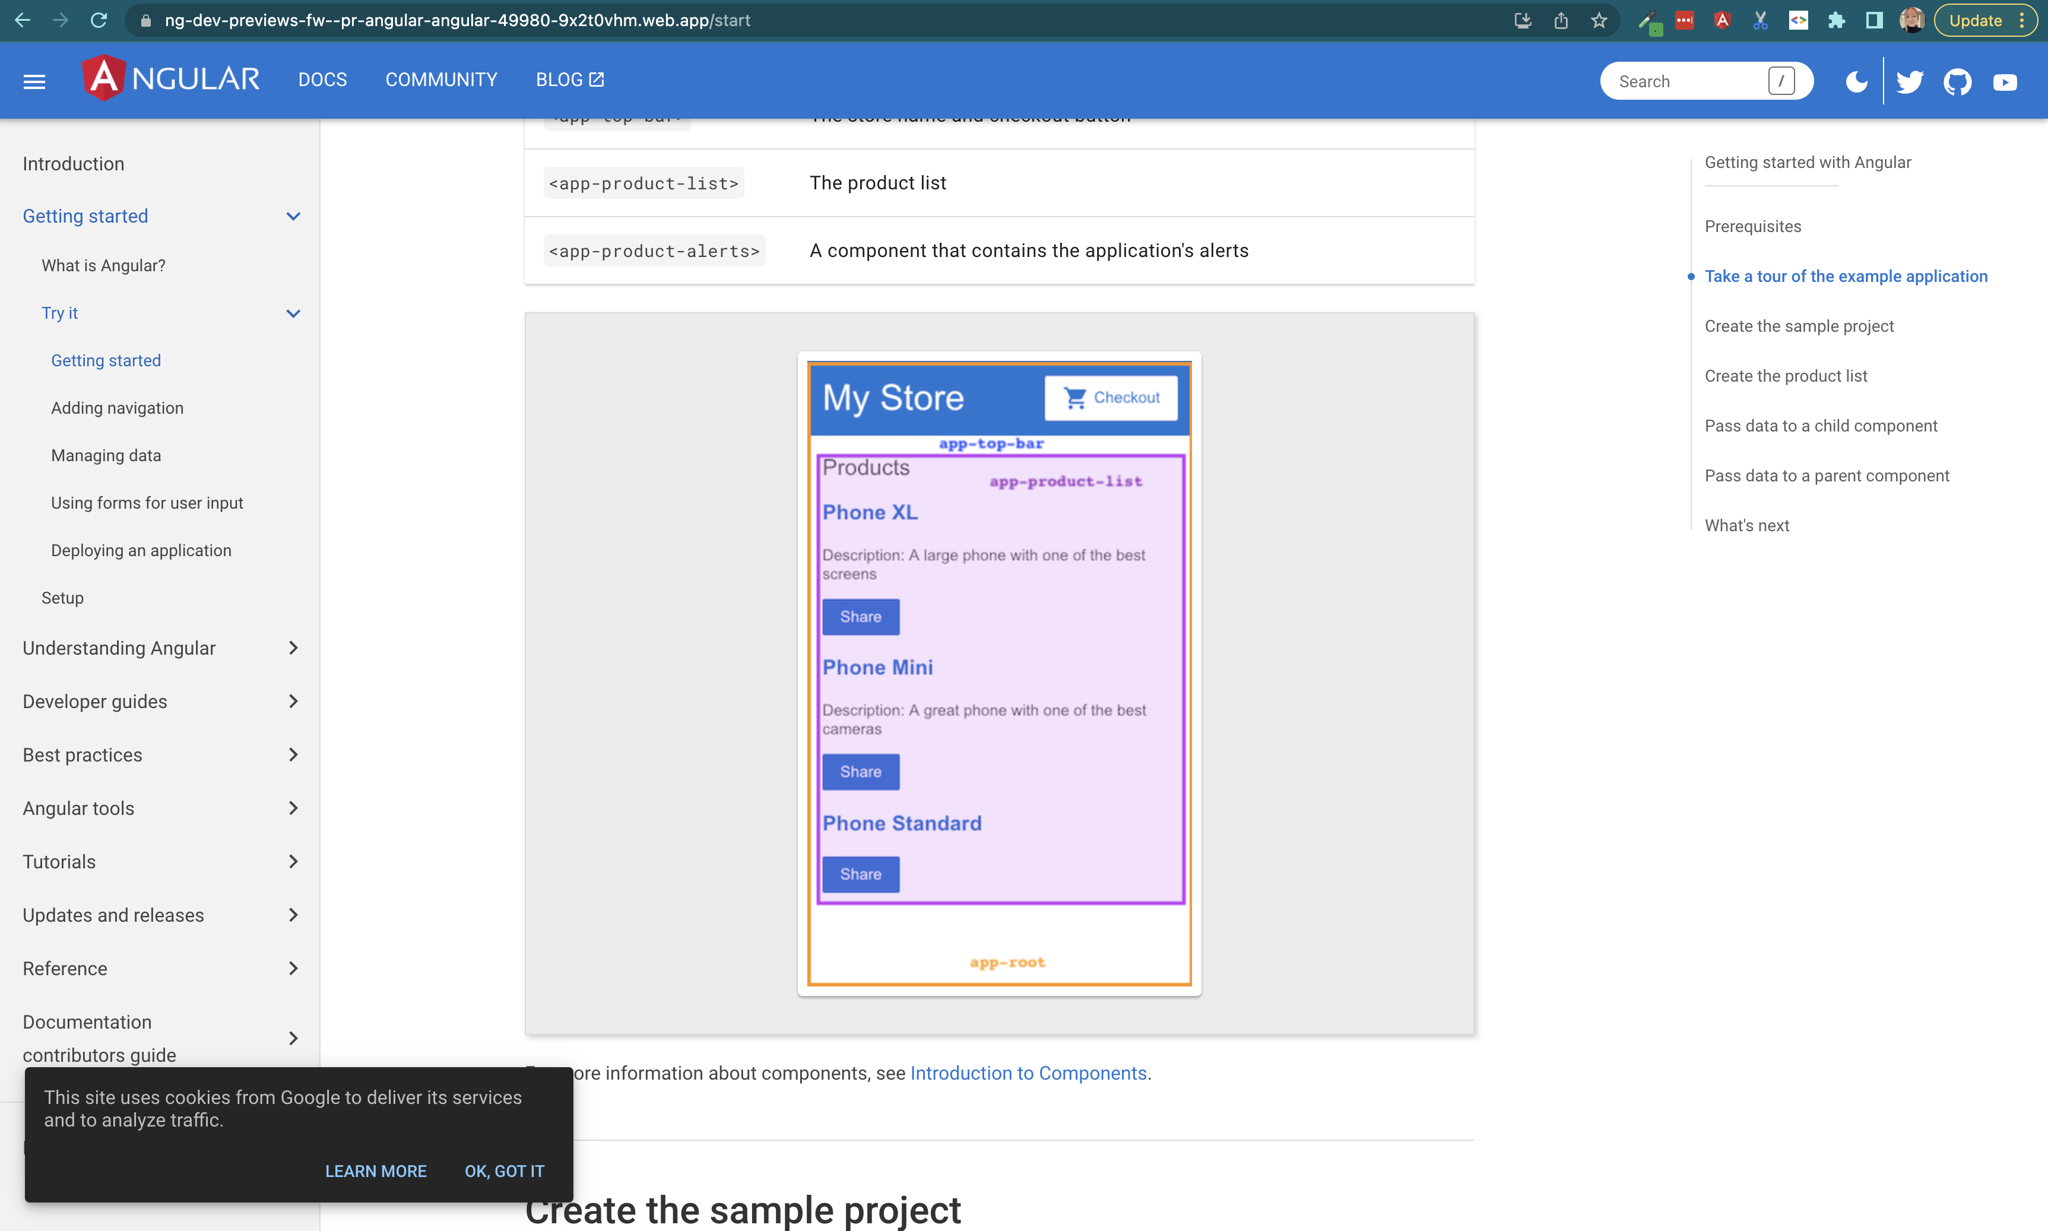Reload the page

click(99, 21)
